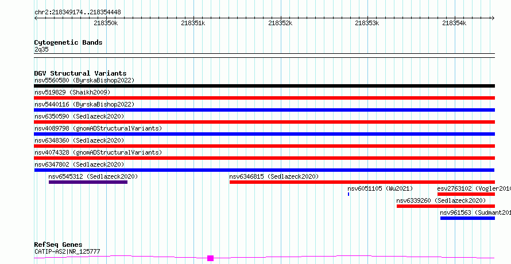Click the DGV Structural Variants track title

point(80,73)
